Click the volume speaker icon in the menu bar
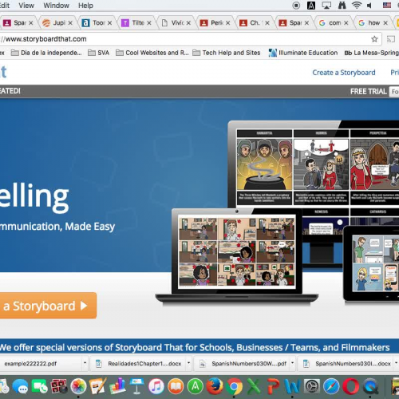The image size is (399, 399). (x=369, y=6)
